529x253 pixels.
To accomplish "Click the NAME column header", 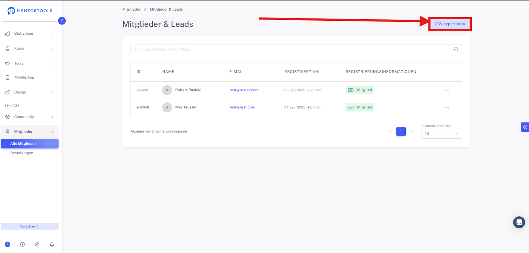I will (x=168, y=72).
